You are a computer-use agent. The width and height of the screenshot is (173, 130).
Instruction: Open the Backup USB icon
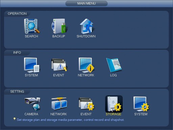[x=59, y=26]
